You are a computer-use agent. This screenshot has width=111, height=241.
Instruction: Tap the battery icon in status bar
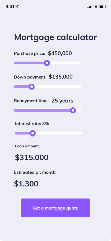click(103, 7)
